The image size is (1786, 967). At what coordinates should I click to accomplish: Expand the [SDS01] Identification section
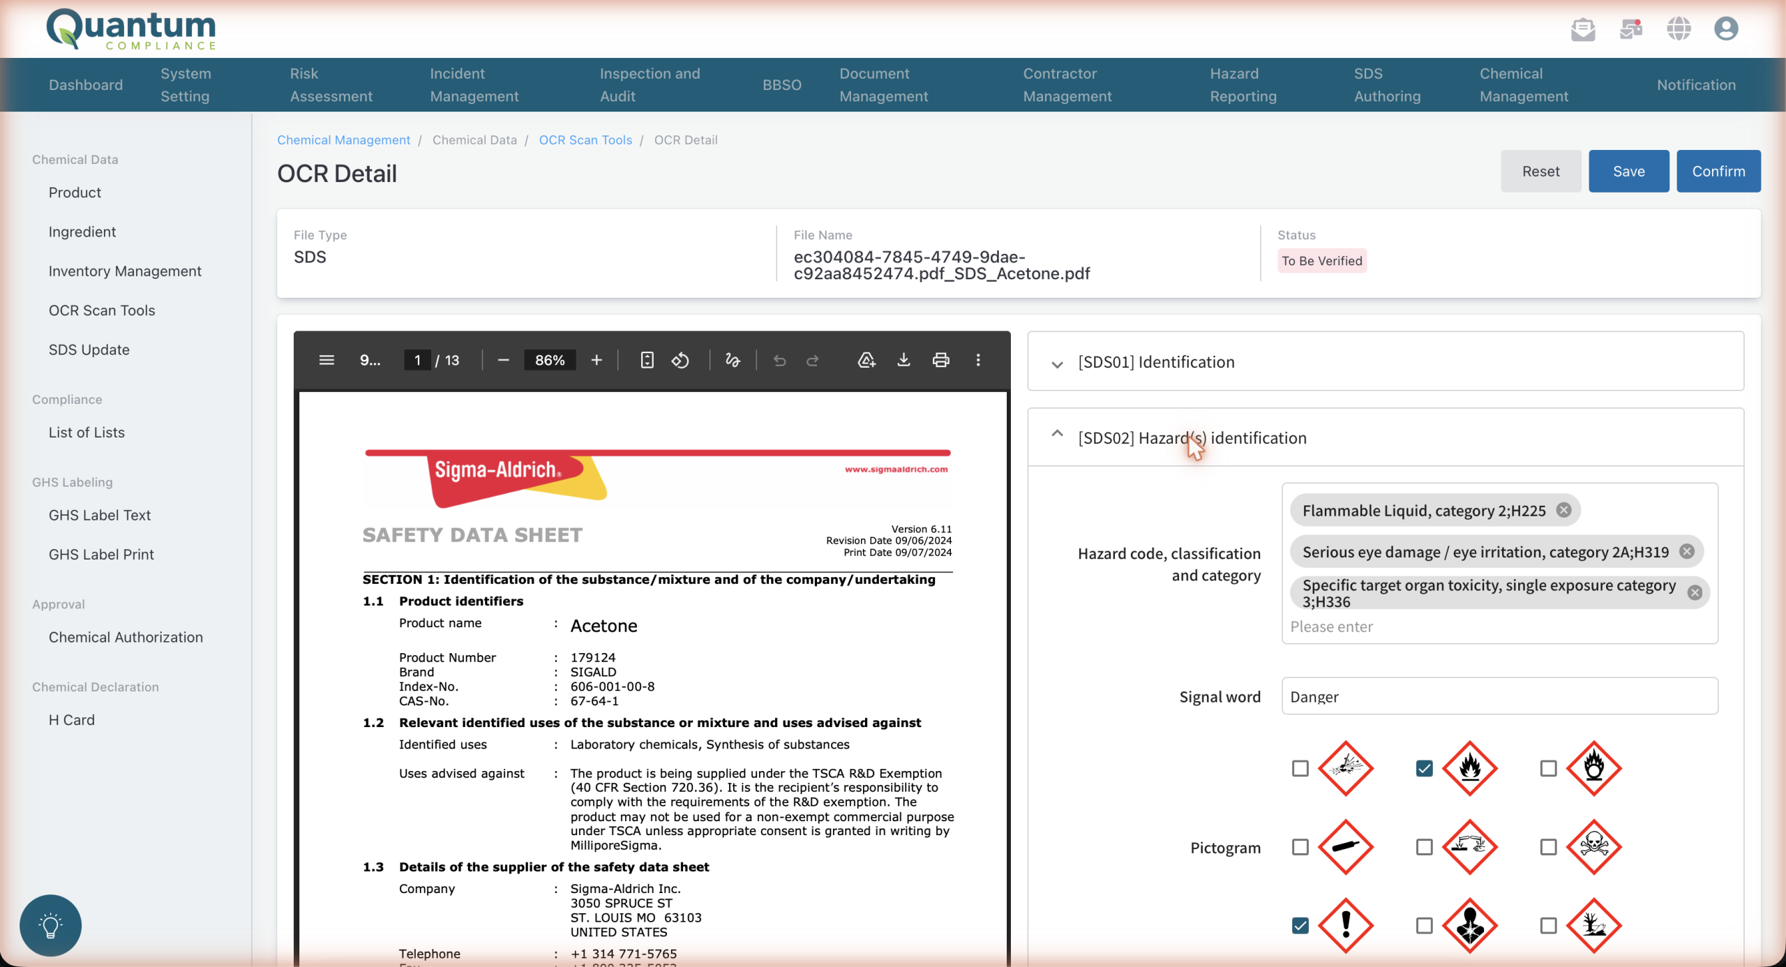(1386, 361)
